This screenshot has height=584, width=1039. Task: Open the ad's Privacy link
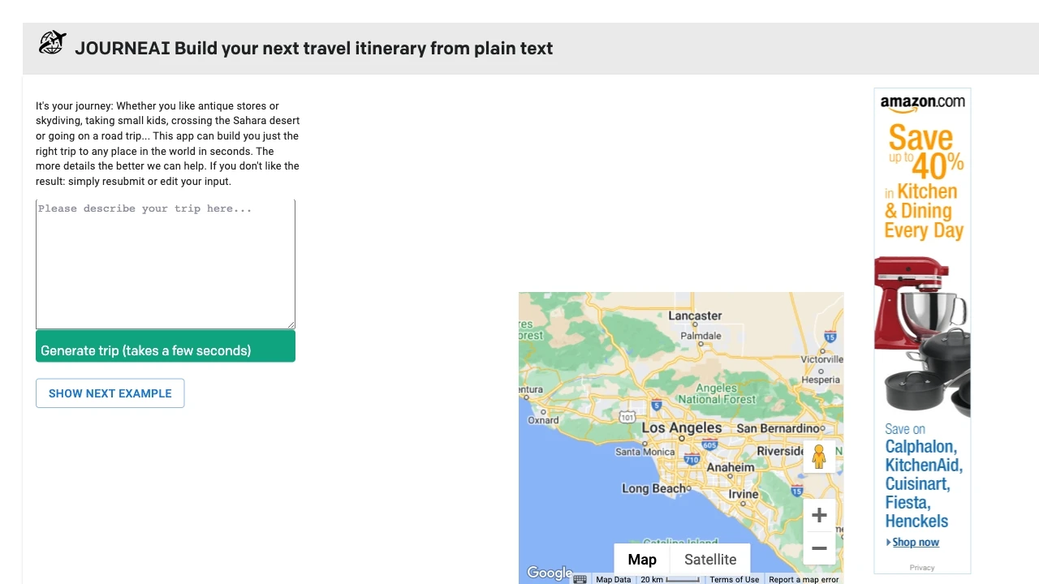922,568
